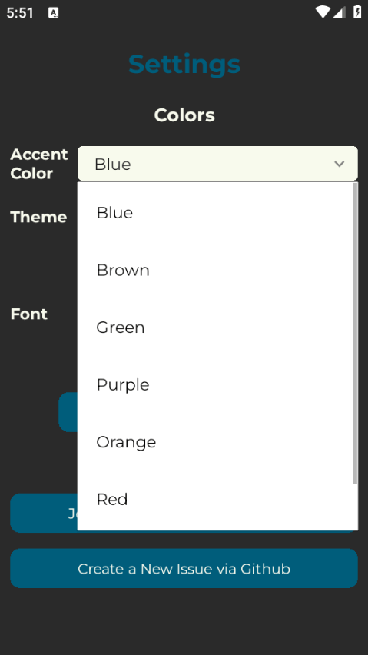Tap the clock showing 5:51

20,12
